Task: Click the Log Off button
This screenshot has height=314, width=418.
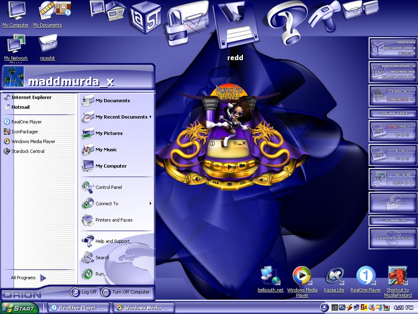Action: (84, 292)
